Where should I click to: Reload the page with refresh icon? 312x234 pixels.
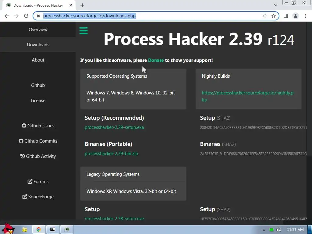26,16
